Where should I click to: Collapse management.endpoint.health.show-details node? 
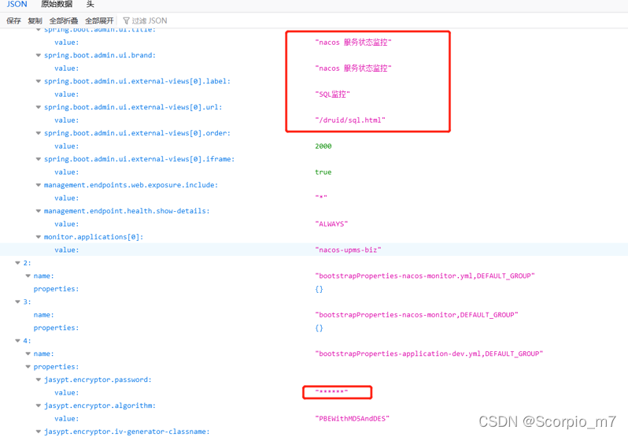[x=39, y=211]
